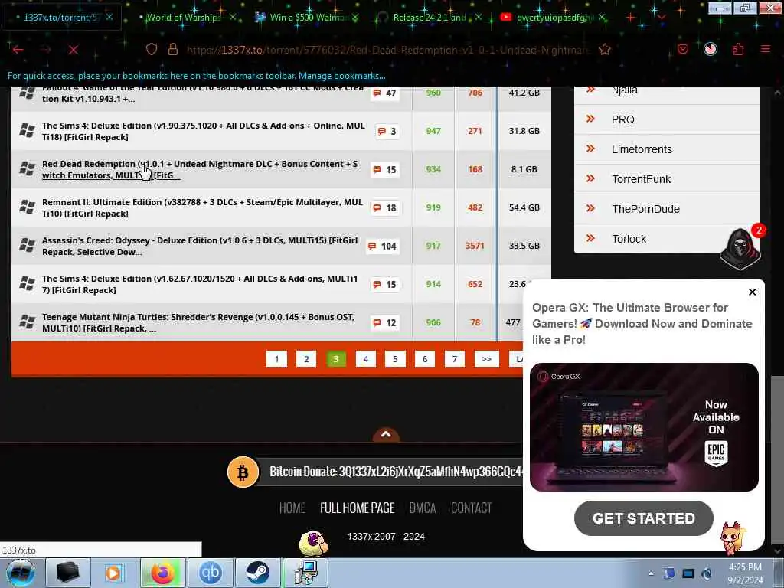Screen dimensions: 784x588
Task: Open Assassin's Creed Odyssey torrent link
Action: pos(200,246)
